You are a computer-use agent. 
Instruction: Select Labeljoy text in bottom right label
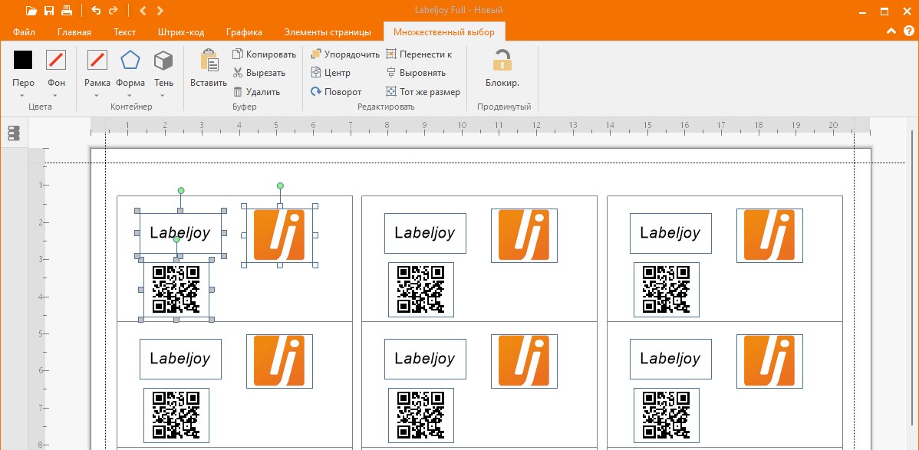(x=670, y=359)
